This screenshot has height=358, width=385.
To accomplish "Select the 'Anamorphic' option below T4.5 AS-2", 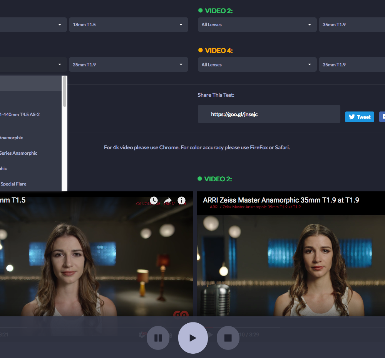I will point(31,138).
